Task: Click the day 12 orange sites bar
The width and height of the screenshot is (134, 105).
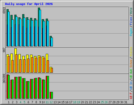Action: click(x=52, y=70)
